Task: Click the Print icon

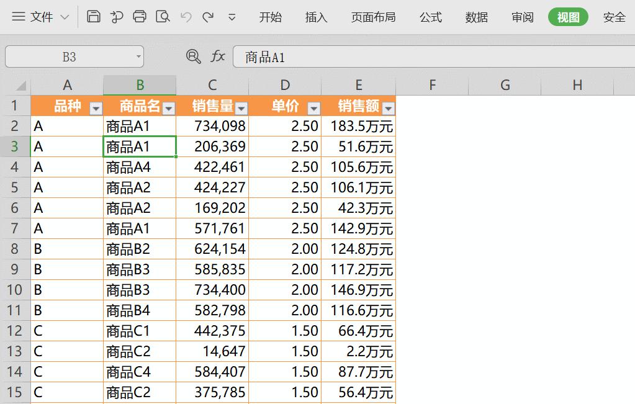Action: click(140, 16)
